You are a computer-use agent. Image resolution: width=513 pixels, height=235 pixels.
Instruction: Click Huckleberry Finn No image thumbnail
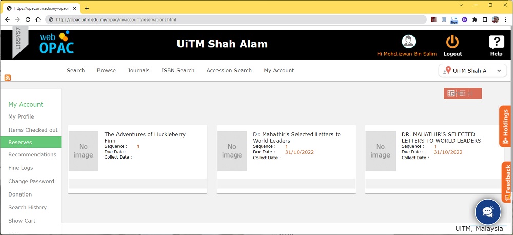[84, 151]
